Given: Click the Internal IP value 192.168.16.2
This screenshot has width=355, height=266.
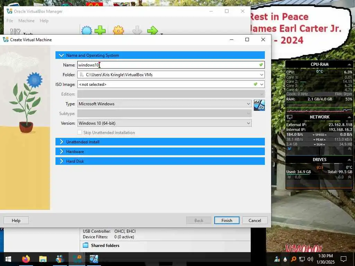Looking at the screenshot, I should pyautogui.click(x=340, y=130).
